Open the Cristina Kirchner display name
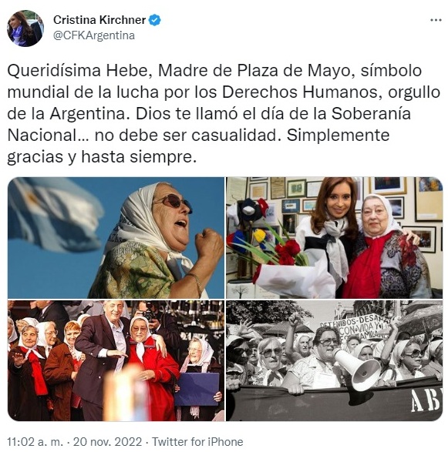 (x=99, y=20)
